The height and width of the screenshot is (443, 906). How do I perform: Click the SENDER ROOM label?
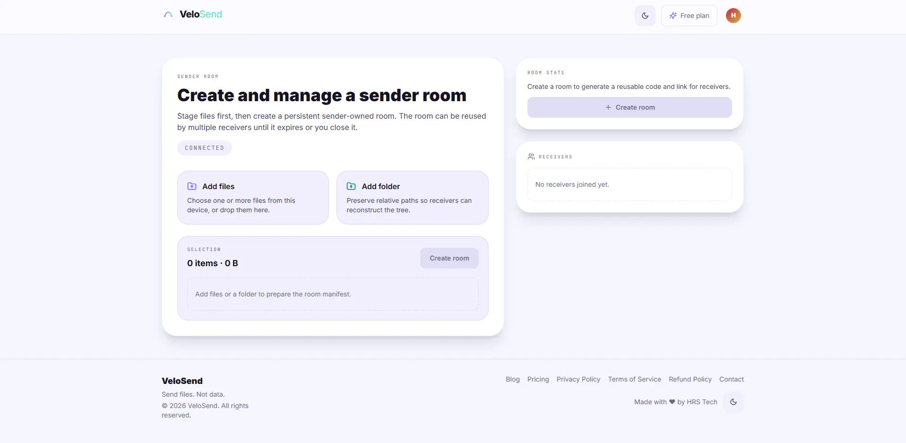click(x=198, y=76)
